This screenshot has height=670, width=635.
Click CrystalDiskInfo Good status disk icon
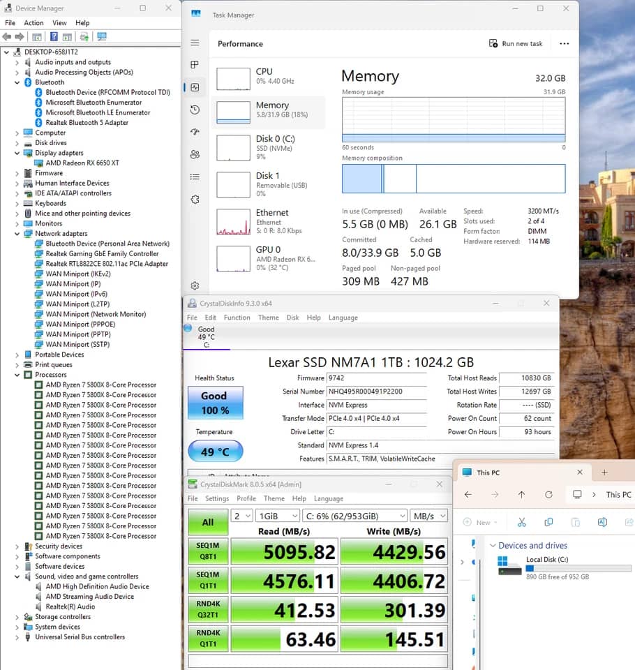coord(188,328)
